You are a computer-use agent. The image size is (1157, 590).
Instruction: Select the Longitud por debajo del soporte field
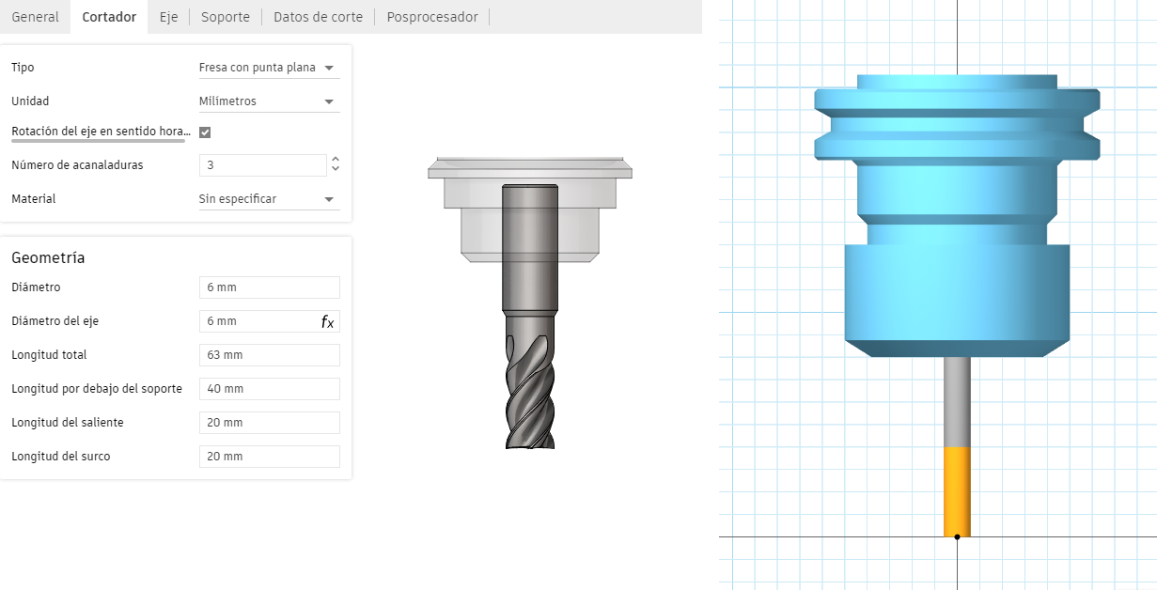point(269,389)
